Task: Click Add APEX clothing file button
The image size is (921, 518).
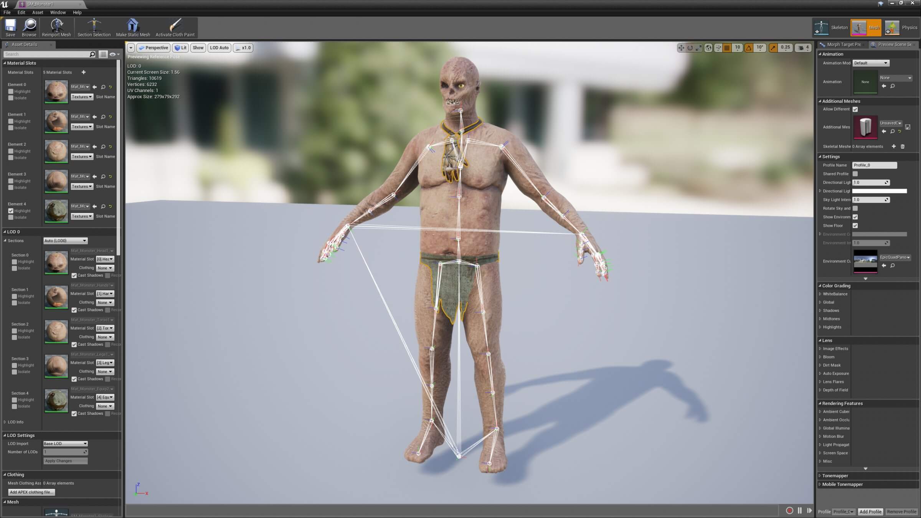Action: point(31,492)
